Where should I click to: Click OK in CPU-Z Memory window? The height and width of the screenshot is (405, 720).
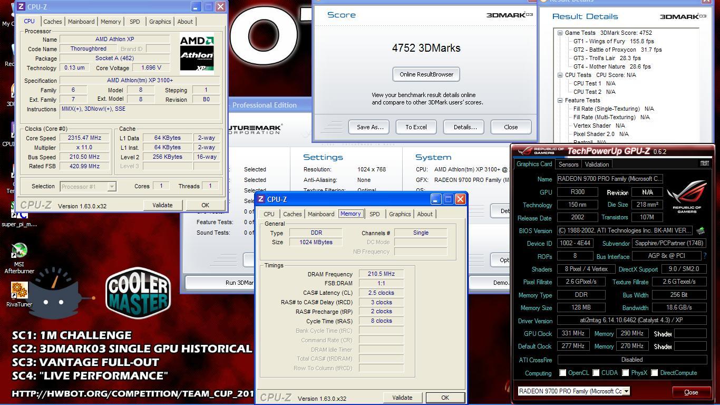[445, 398]
